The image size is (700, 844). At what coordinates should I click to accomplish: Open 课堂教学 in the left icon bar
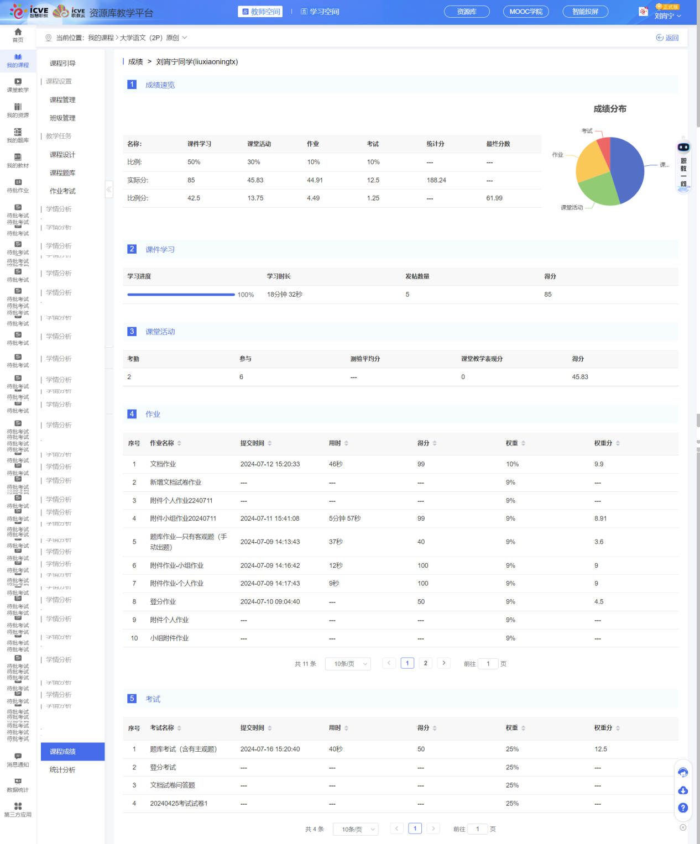click(18, 85)
